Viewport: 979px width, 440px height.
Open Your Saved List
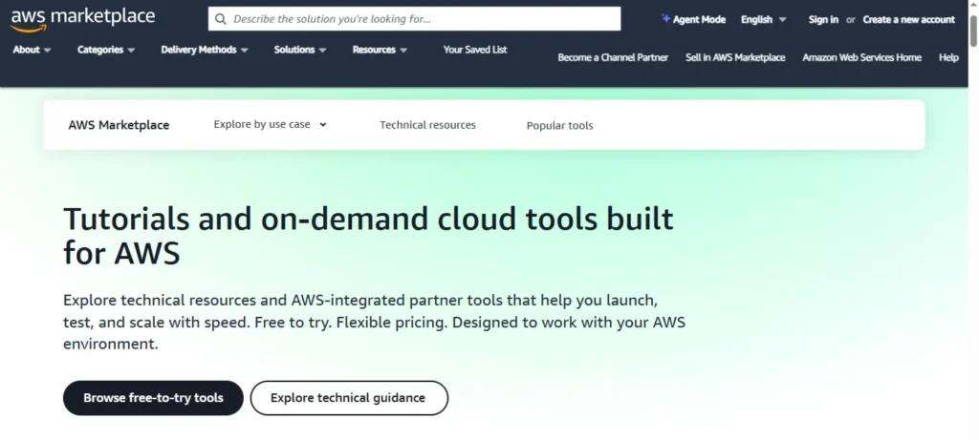[475, 50]
